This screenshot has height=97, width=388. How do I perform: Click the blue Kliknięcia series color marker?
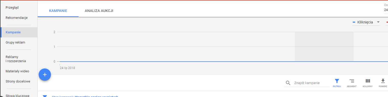354,22
